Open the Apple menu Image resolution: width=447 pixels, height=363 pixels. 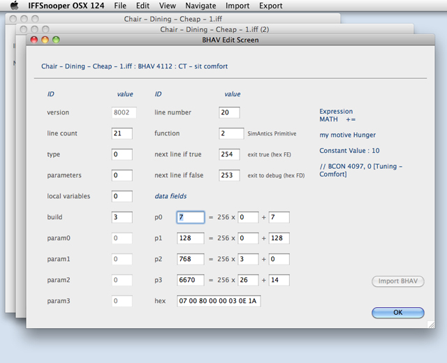click(x=13, y=6)
